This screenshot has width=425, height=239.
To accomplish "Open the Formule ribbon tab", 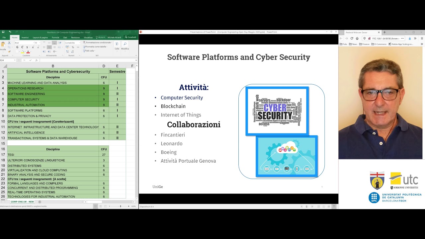I will point(55,38).
